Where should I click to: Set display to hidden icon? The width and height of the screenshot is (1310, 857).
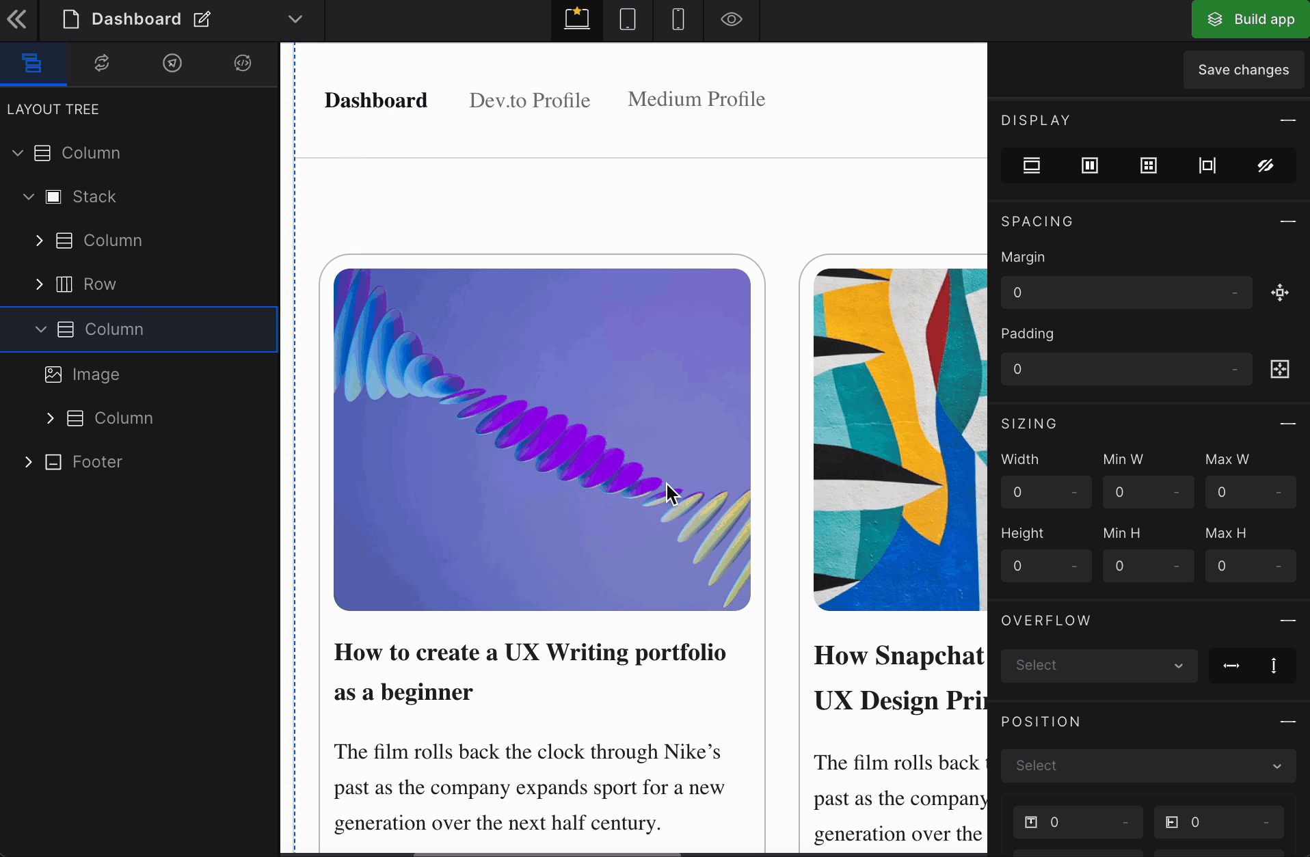click(1266, 165)
